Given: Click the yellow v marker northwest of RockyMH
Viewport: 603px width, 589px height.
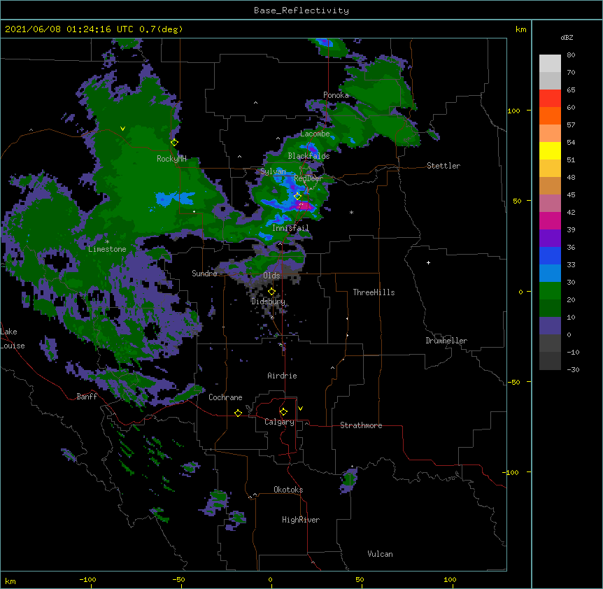Looking at the screenshot, I should point(122,129).
